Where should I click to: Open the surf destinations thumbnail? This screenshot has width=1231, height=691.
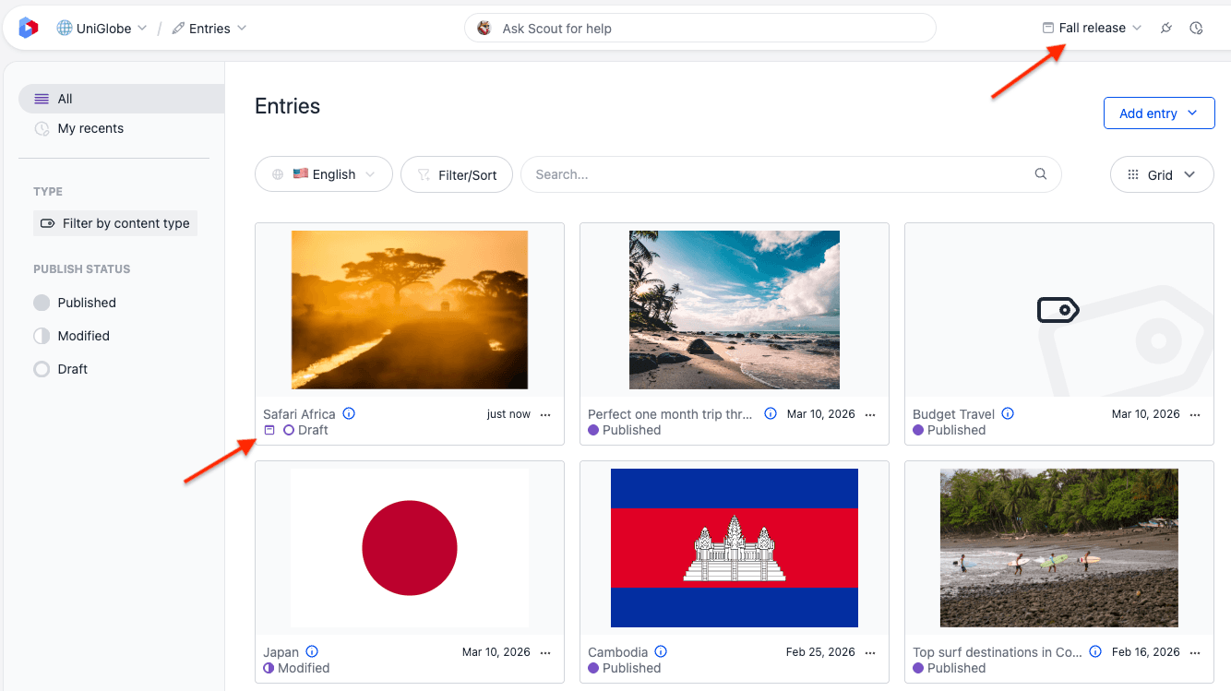[x=1059, y=548]
